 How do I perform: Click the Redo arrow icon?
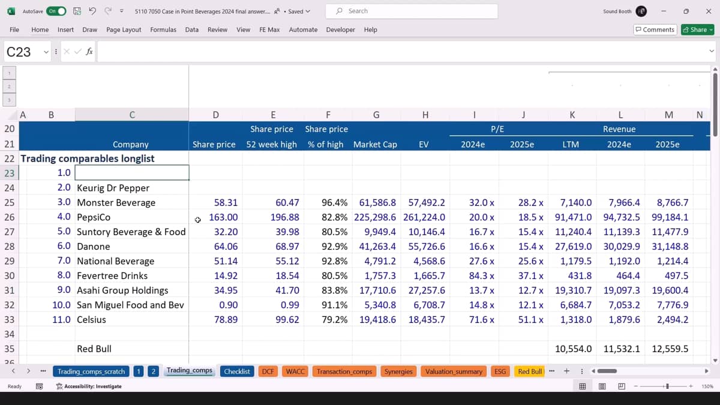click(108, 11)
